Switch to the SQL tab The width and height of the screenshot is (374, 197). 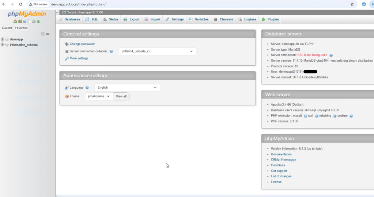pyautogui.click(x=91, y=19)
